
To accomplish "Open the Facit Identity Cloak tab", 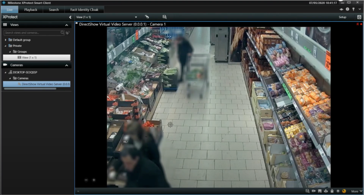I will pos(84,10).
